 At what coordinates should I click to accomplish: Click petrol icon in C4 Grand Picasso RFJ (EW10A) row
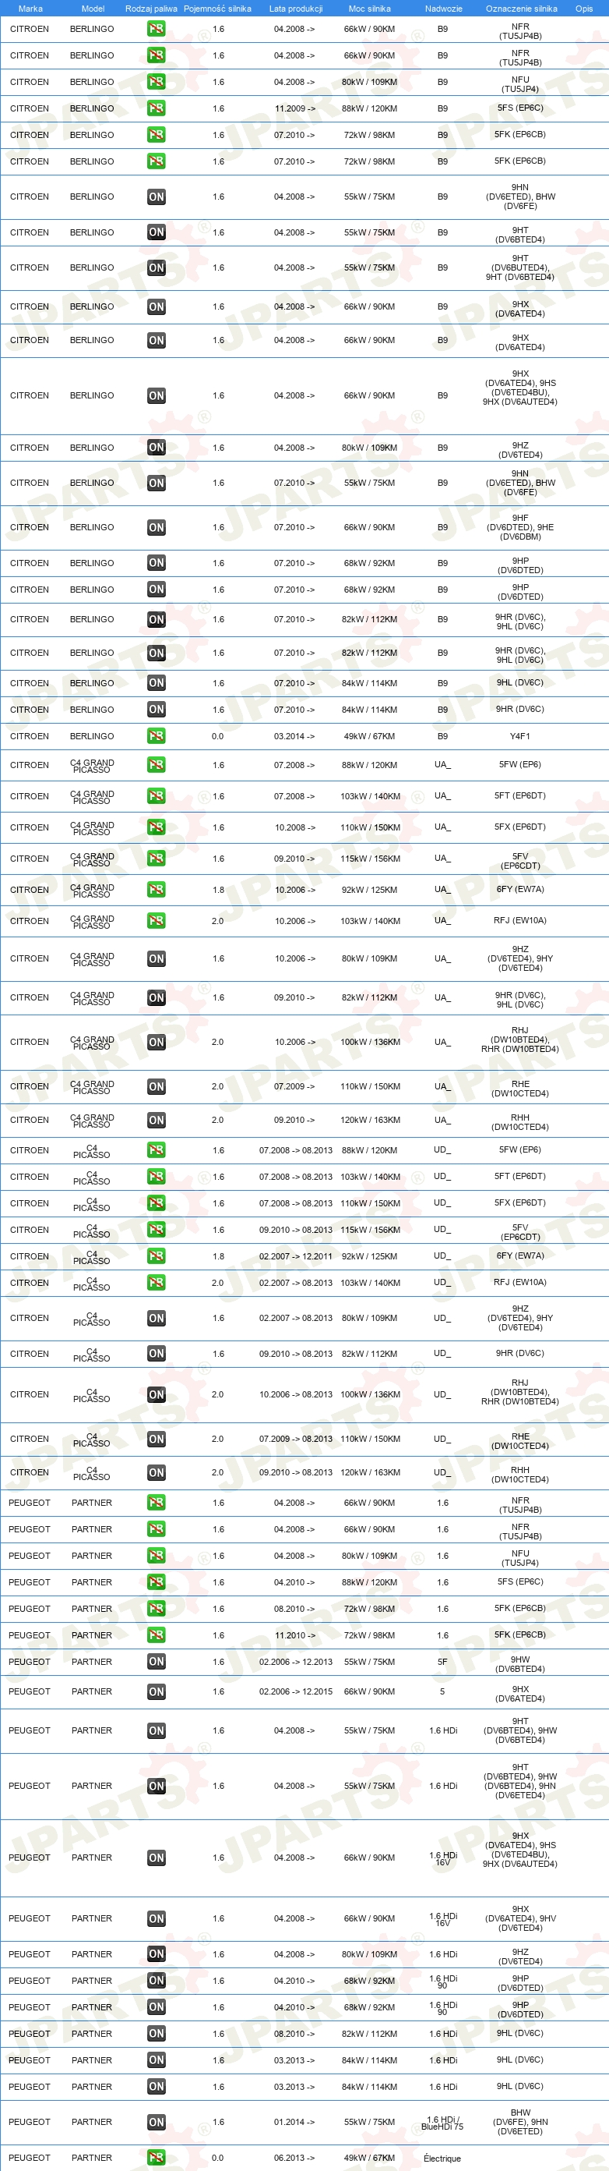[x=156, y=920]
